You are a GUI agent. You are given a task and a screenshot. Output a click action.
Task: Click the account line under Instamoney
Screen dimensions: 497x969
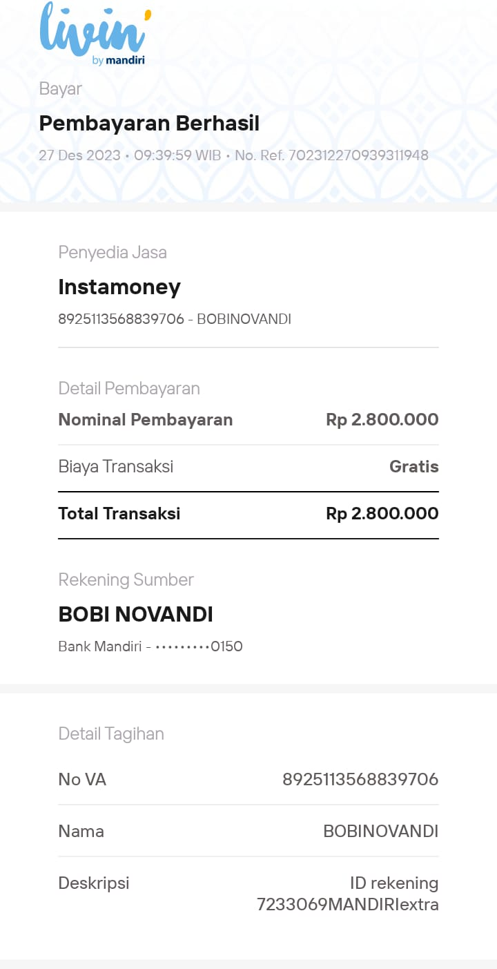pyautogui.click(x=175, y=319)
